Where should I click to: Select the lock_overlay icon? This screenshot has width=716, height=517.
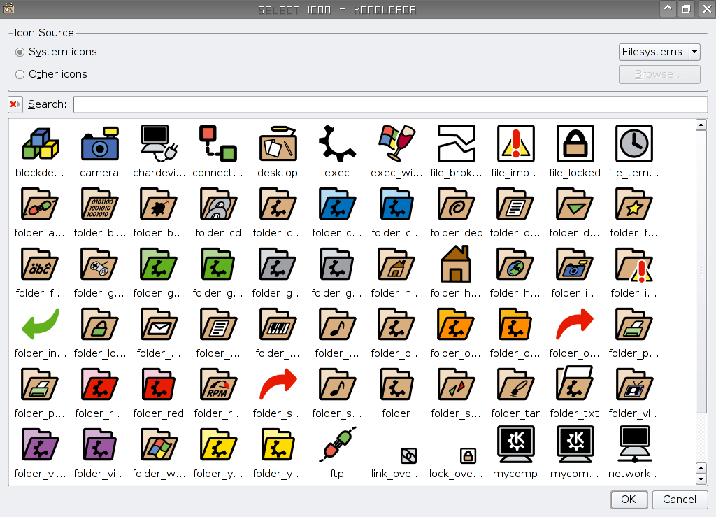[x=468, y=455]
